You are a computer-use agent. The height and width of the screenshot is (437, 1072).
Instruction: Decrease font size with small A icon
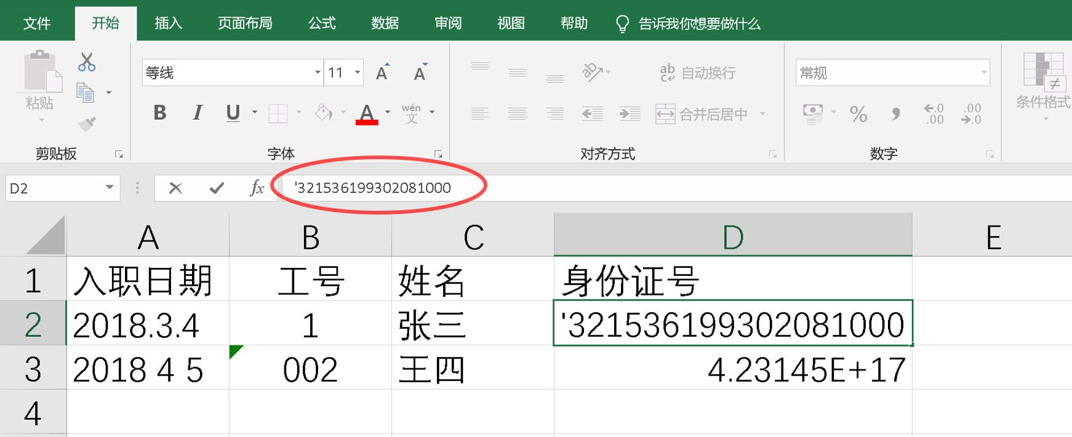[x=420, y=73]
